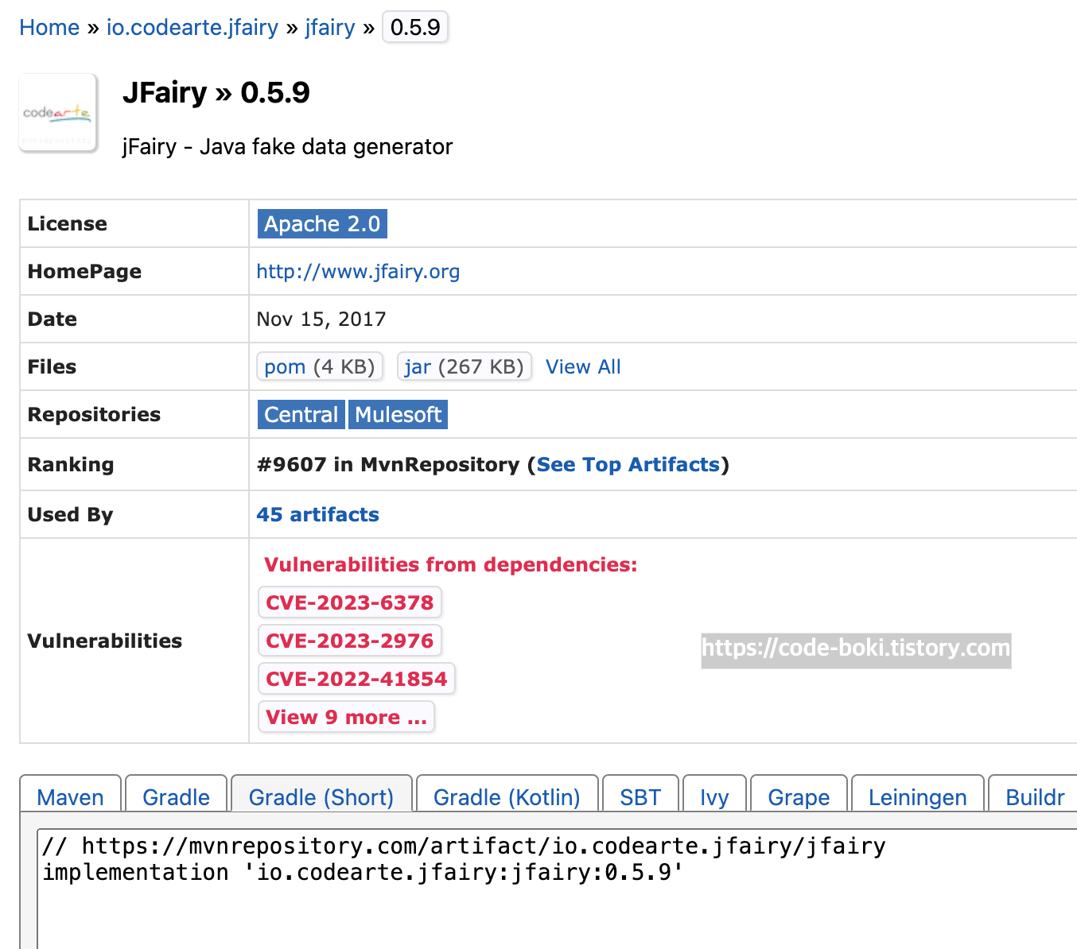Click the JFairy » 0.5.9 heading
This screenshot has height=949, width=1077.
tap(216, 92)
